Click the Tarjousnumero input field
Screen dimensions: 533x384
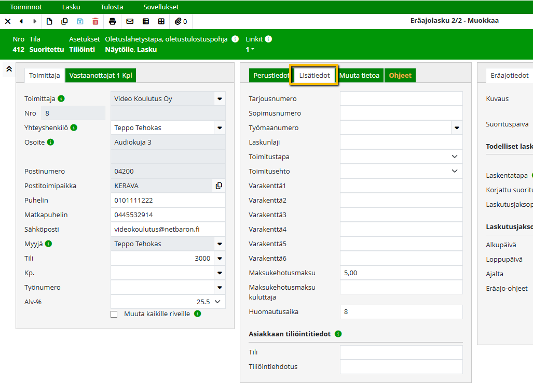tap(401, 98)
